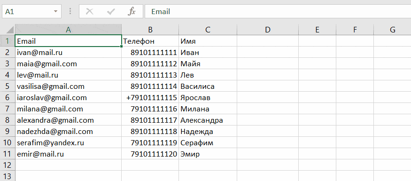The width and height of the screenshot is (411, 181).
Task: Select cell with ivan@mail.ru
Action: tap(69, 53)
